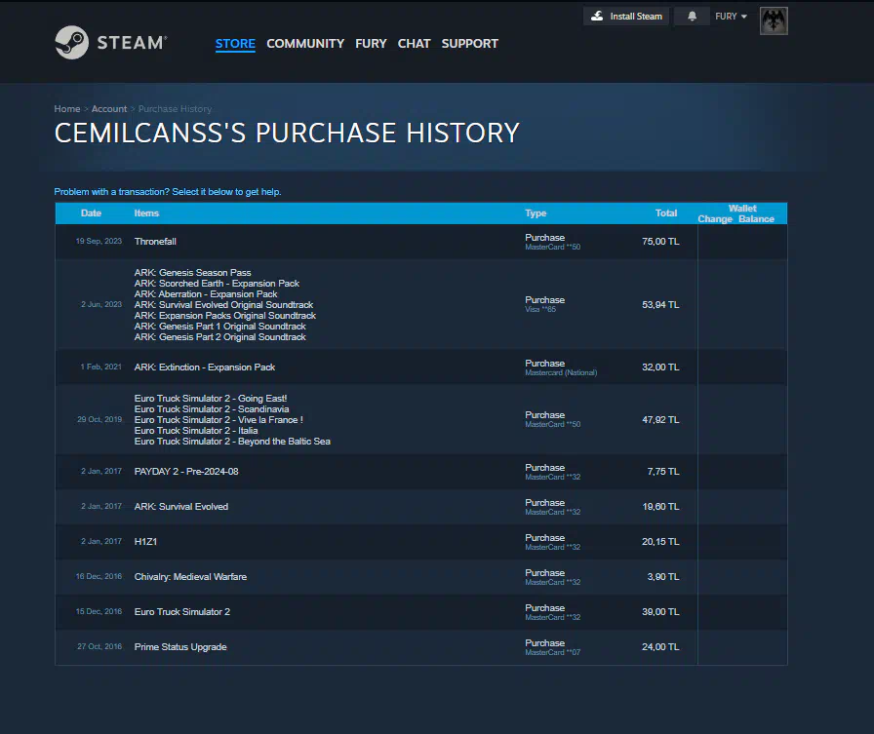Open the ARK: Extinction - Expansion Pack transaction
This screenshot has height=734, width=874.
click(x=420, y=367)
